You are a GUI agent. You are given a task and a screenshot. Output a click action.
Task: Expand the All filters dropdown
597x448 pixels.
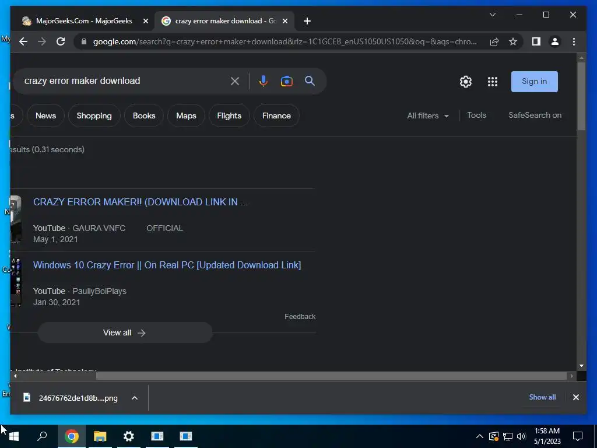tap(428, 116)
